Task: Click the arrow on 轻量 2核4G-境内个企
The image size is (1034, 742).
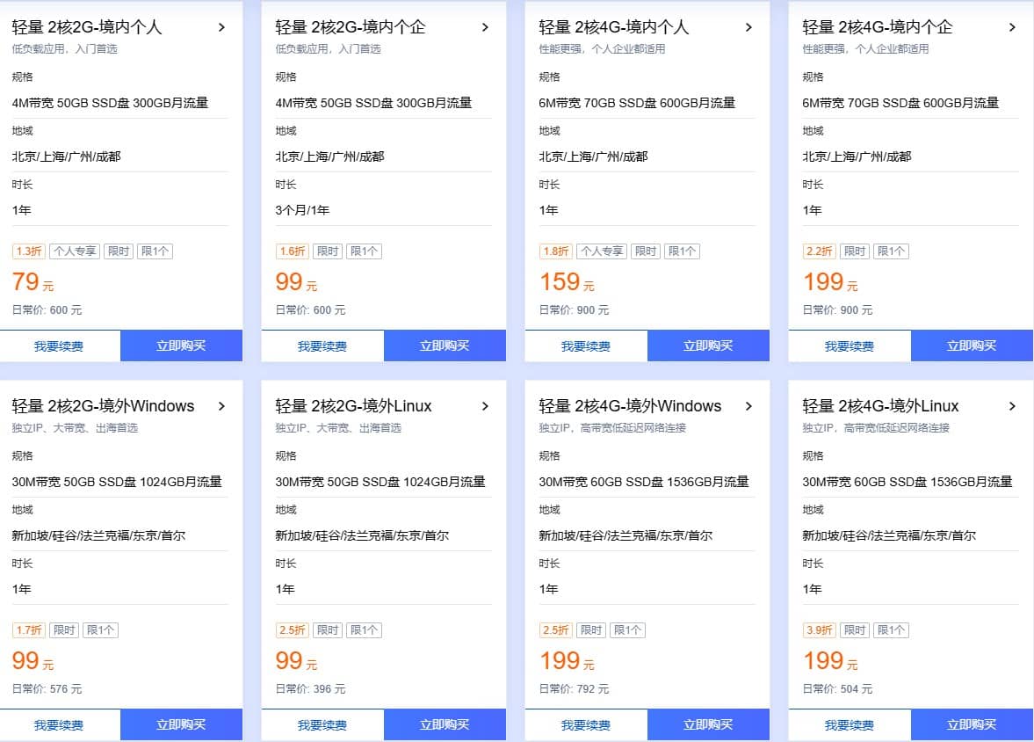Action: 1012,27
